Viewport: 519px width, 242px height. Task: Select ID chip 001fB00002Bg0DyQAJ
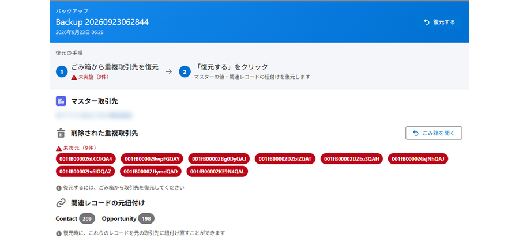click(x=219, y=159)
